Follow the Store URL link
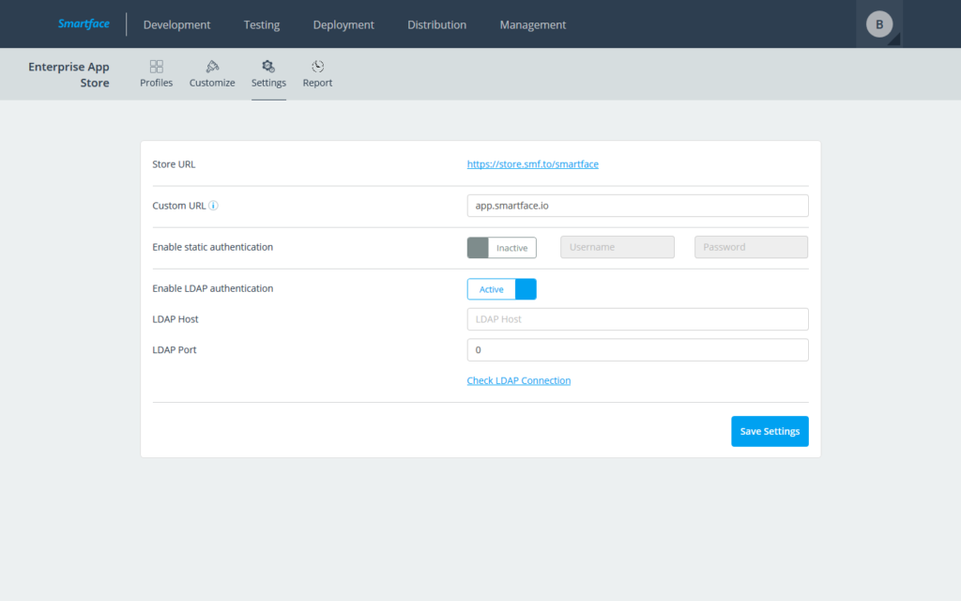 pyautogui.click(x=532, y=163)
